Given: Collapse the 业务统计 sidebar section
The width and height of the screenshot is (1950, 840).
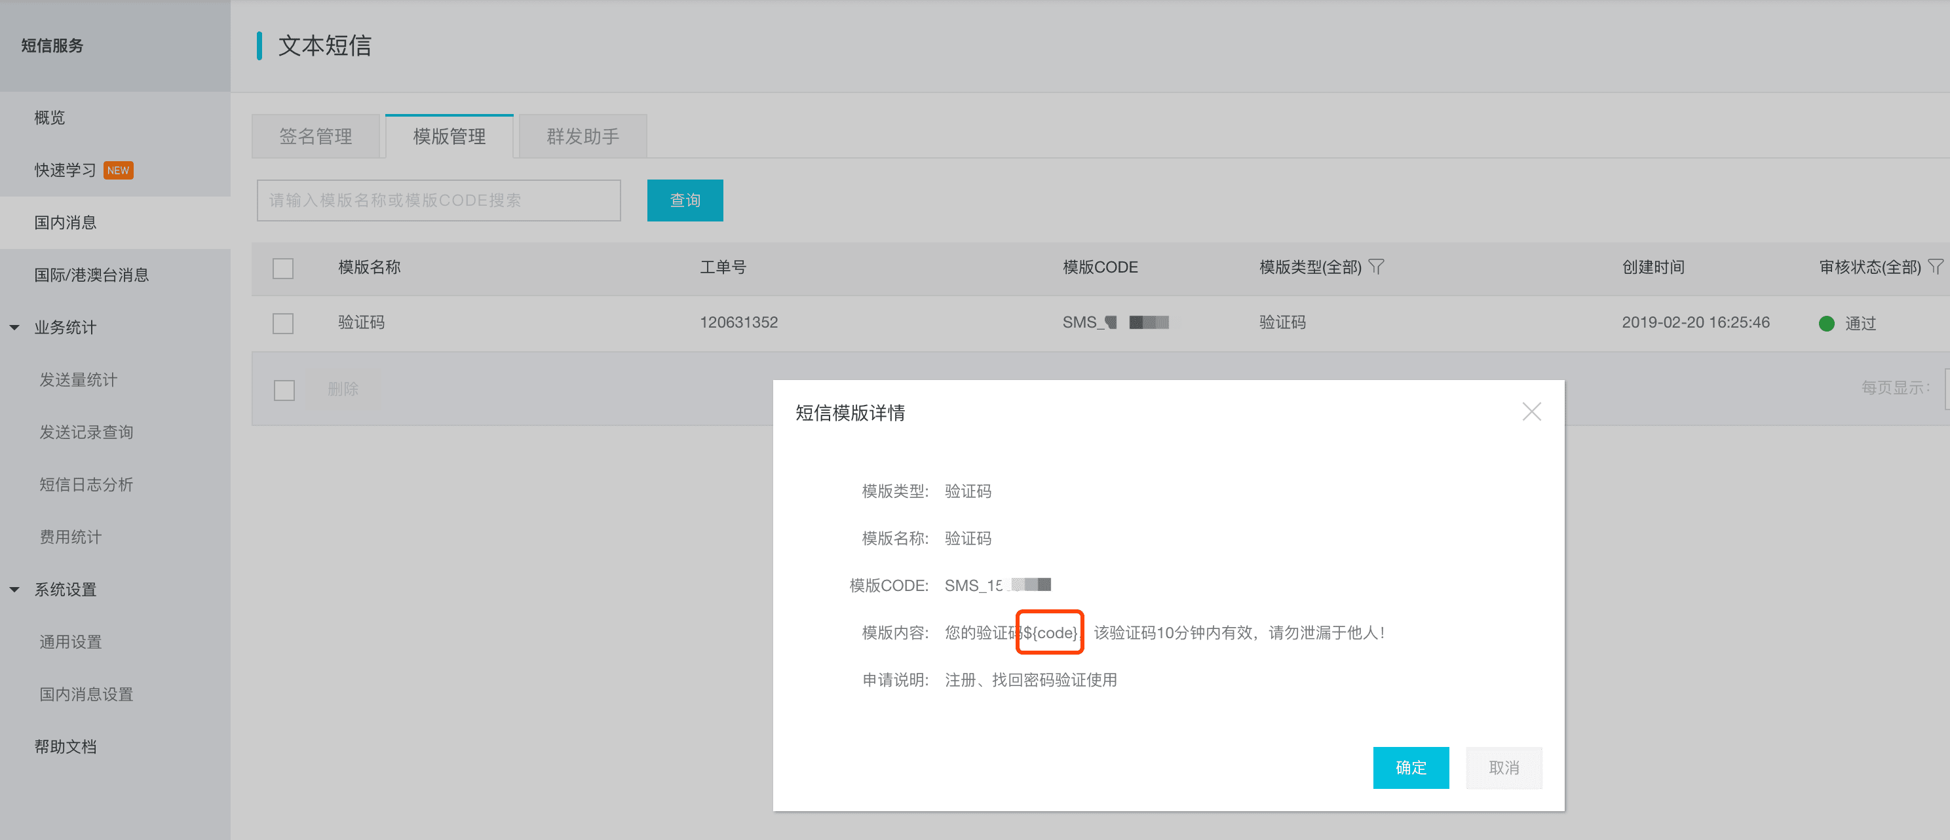Looking at the screenshot, I should pyautogui.click(x=14, y=328).
